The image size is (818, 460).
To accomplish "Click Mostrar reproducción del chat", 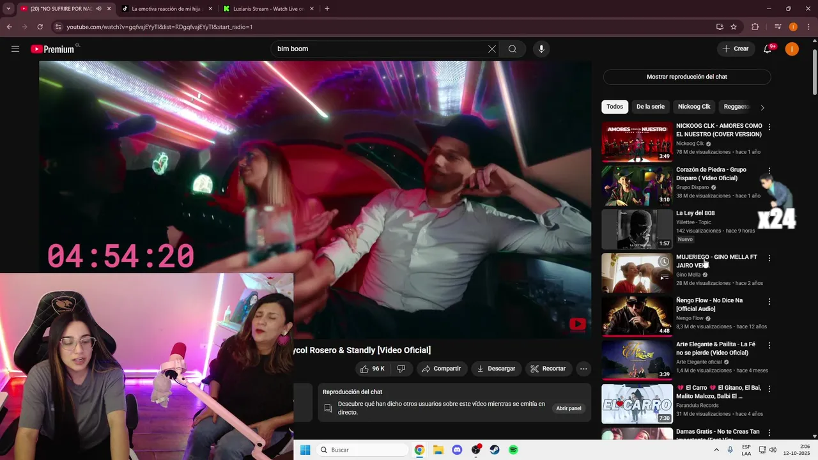I will pyautogui.click(x=687, y=77).
